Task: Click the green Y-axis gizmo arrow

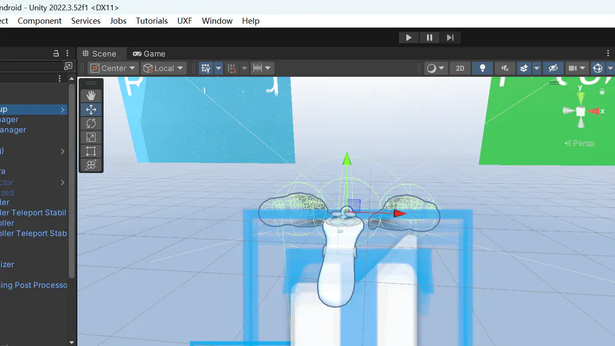Action: 347,159
